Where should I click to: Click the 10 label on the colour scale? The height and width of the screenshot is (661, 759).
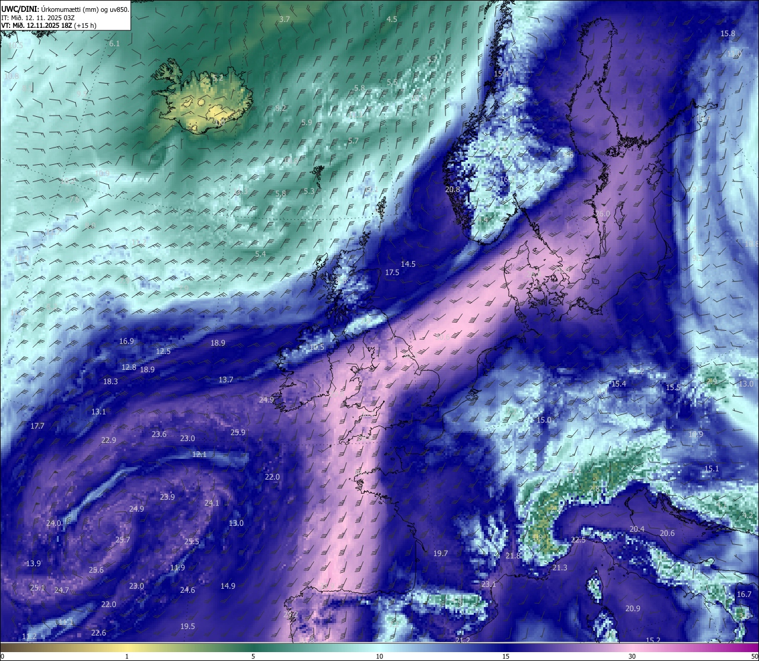pos(379,656)
